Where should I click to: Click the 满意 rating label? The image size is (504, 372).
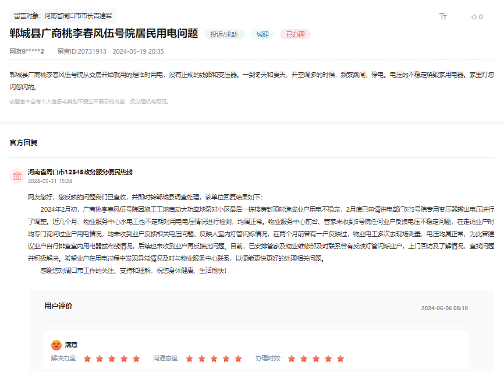click(71, 345)
